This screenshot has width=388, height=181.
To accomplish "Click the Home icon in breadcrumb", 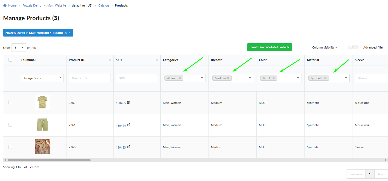I will tap(5, 5).
